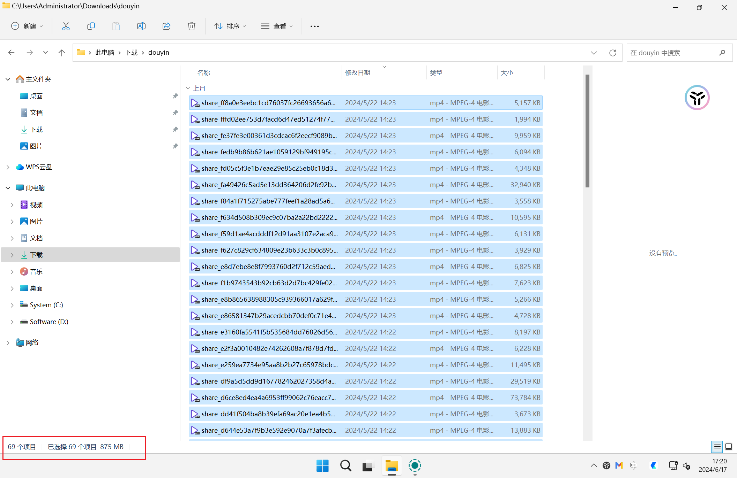Open Task View on taskbar

368,465
